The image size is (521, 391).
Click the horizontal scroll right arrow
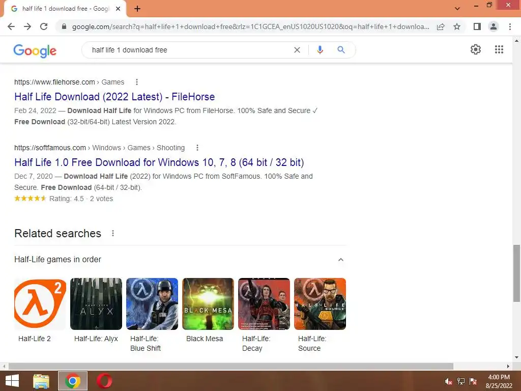(508, 366)
